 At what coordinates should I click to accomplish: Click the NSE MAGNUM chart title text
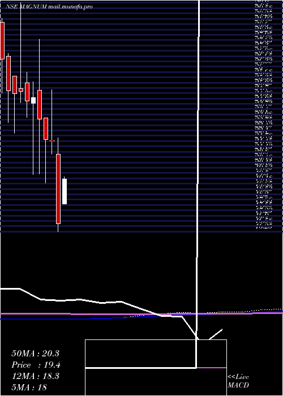click(49, 7)
